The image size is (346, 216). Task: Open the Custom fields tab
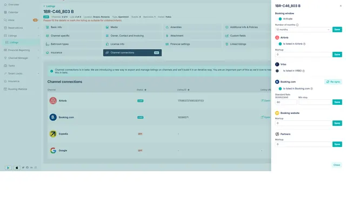click(247, 36)
